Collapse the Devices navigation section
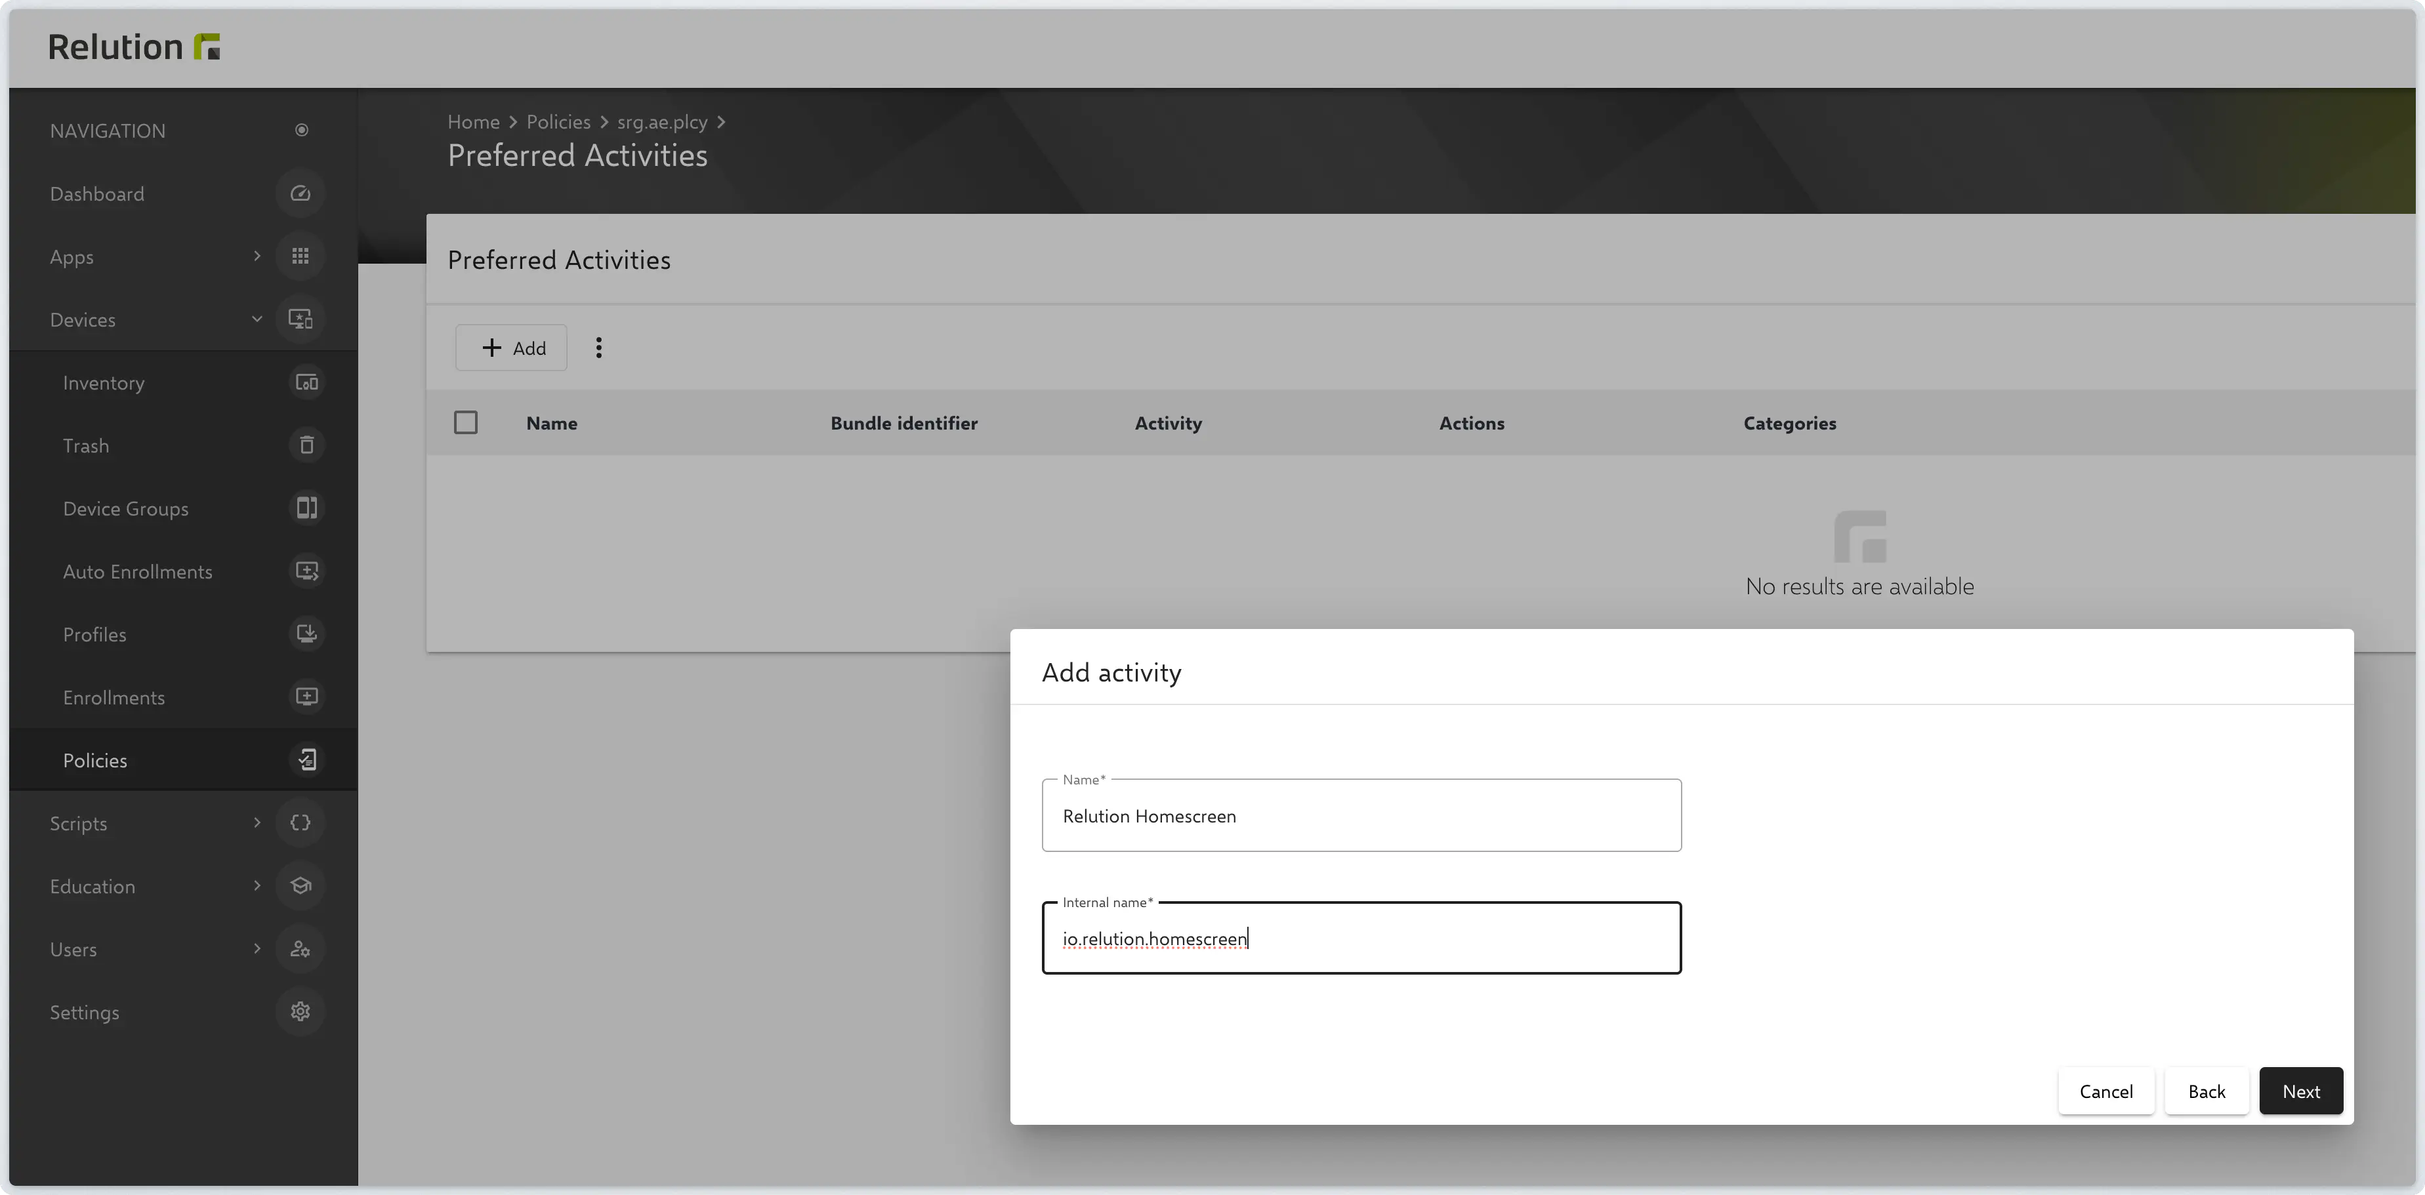 [257, 320]
